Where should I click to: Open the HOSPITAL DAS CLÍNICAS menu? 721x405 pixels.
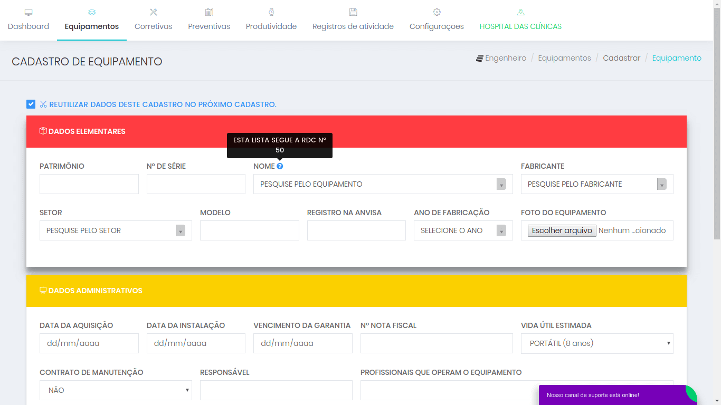pos(520,20)
